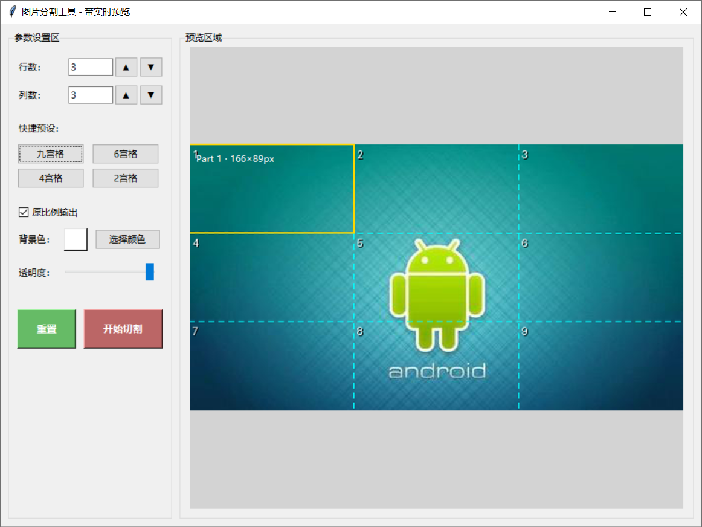Decrease 行数 using the down arrow
This screenshot has width=702, height=527.
pyautogui.click(x=150, y=66)
